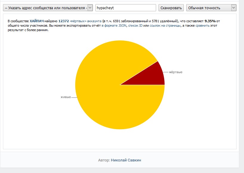This screenshot has height=173, width=244.
Task: Open the Обычная точность accuracy dropdown
Action: 211,8
